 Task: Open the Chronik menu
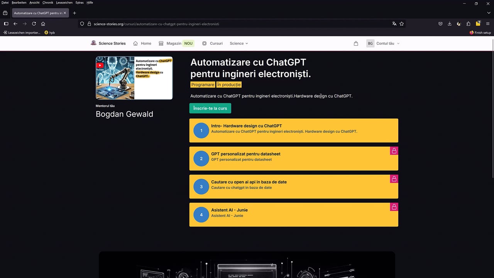(48, 3)
